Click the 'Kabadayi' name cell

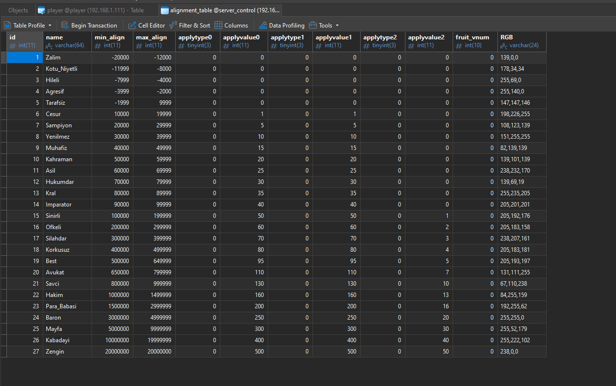(67, 340)
